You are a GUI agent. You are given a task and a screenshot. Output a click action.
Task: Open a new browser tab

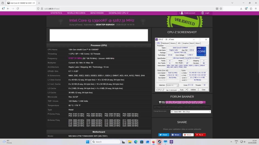[39, 3]
